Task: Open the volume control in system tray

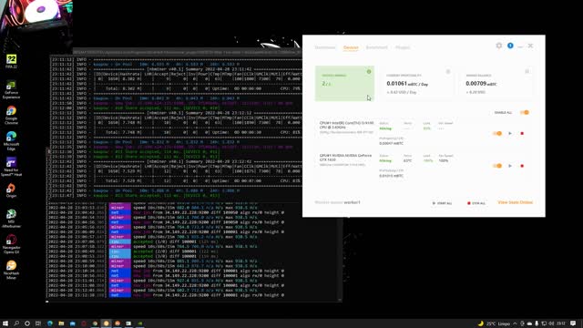Action: tap(551, 323)
